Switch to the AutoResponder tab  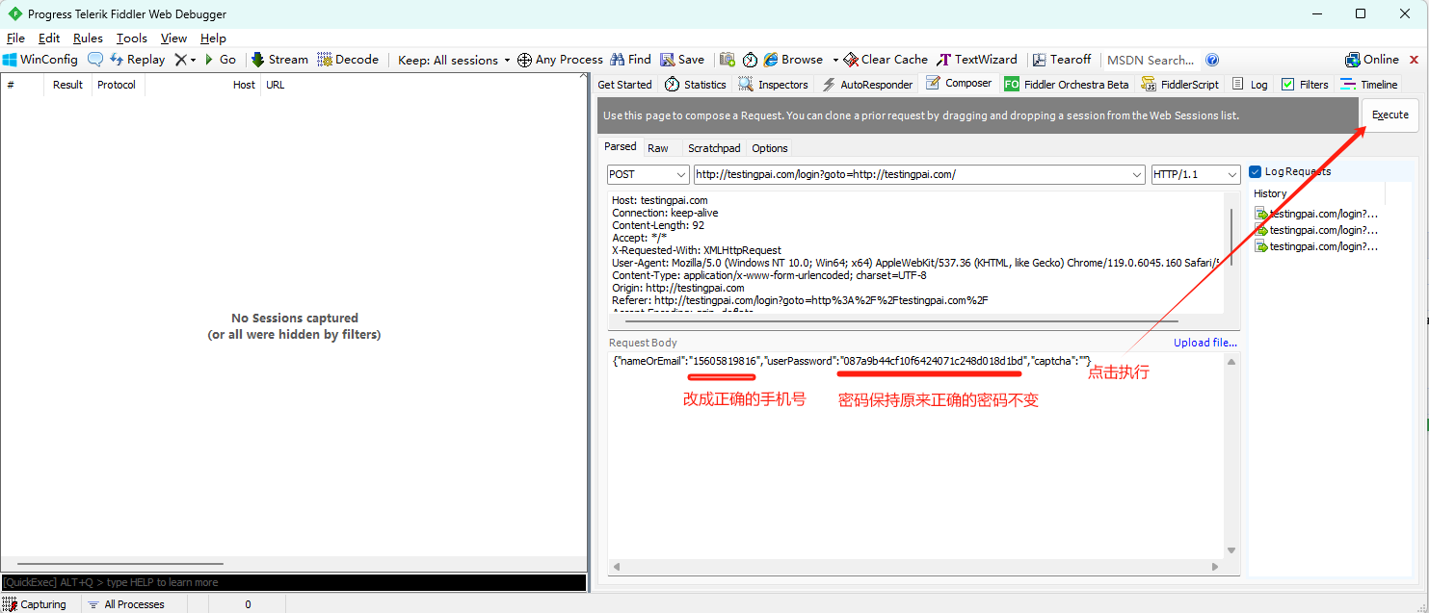pos(866,85)
